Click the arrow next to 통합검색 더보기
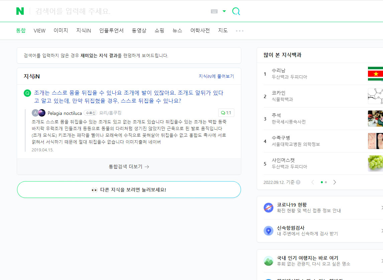This screenshot has width=383, height=280. (147, 167)
